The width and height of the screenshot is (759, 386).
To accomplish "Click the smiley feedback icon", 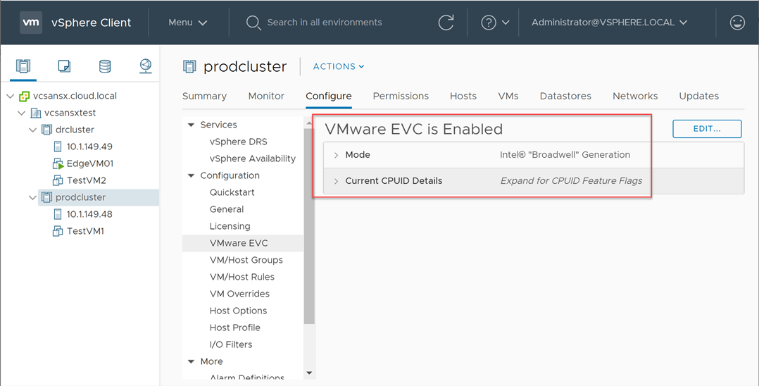I will 737,23.
